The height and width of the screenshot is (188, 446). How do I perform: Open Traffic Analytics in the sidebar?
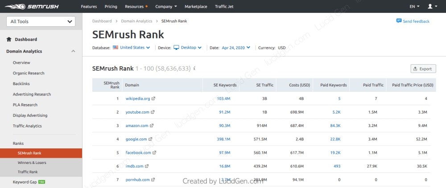point(27,126)
